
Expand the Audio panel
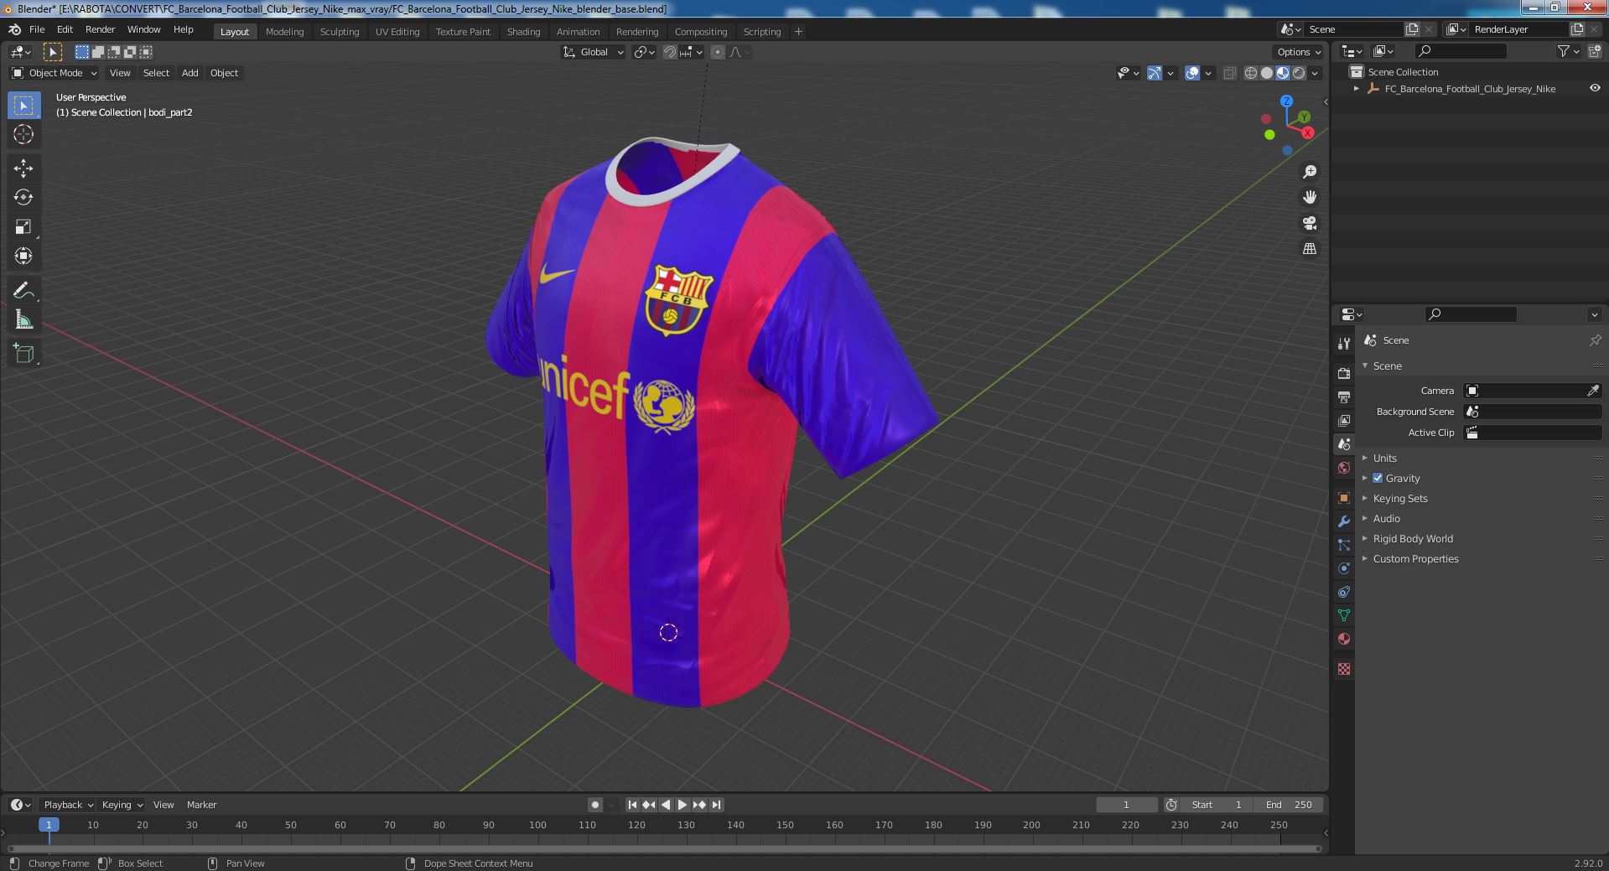(x=1386, y=518)
